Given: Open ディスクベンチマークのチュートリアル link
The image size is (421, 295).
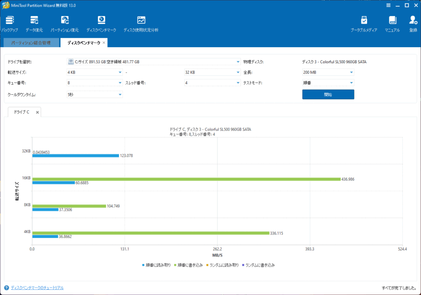Looking at the screenshot, I should click(x=37, y=288).
